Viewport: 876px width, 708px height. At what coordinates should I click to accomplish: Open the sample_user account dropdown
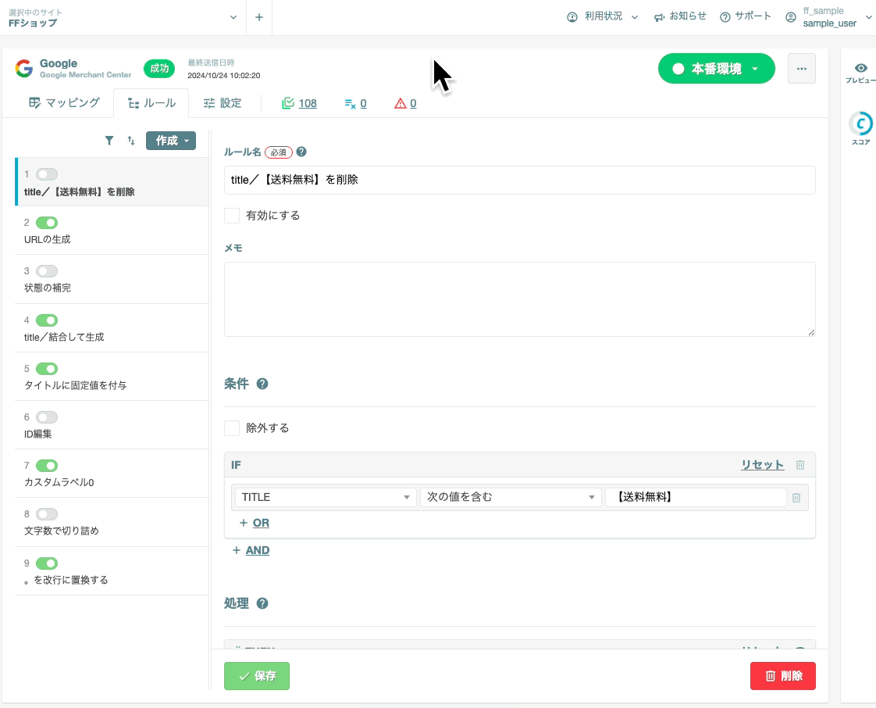pos(828,17)
